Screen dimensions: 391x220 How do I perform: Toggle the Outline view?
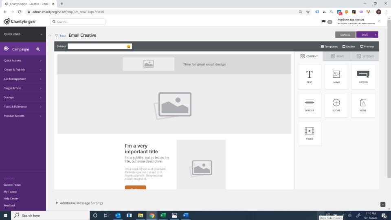[349, 46]
